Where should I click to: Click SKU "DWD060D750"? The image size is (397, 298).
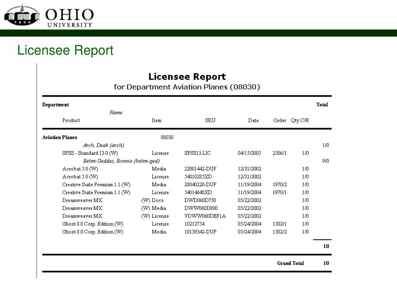[x=200, y=200]
